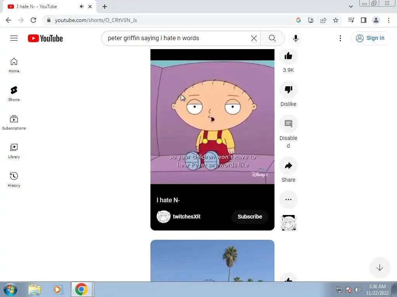Launch Windows Media Player from taskbar
This screenshot has height=297, width=397.
click(58, 289)
